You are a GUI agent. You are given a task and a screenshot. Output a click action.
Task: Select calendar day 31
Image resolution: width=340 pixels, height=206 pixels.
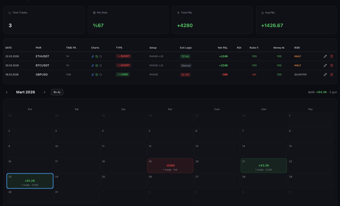76,196
